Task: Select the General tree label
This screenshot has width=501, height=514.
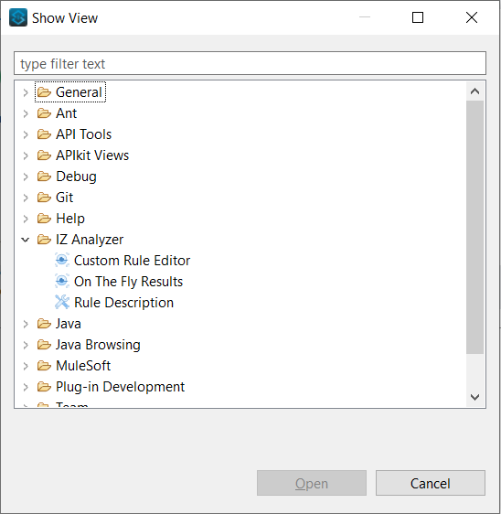Action: point(79,92)
